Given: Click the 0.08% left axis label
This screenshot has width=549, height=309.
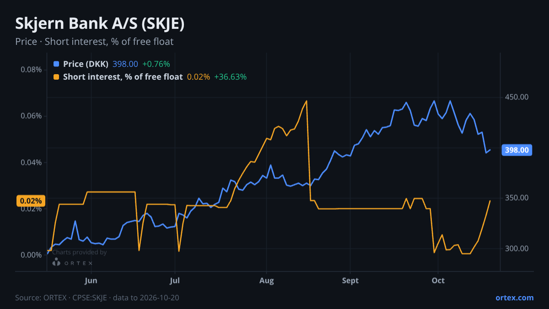Looking at the screenshot, I should tap(31, 70).
